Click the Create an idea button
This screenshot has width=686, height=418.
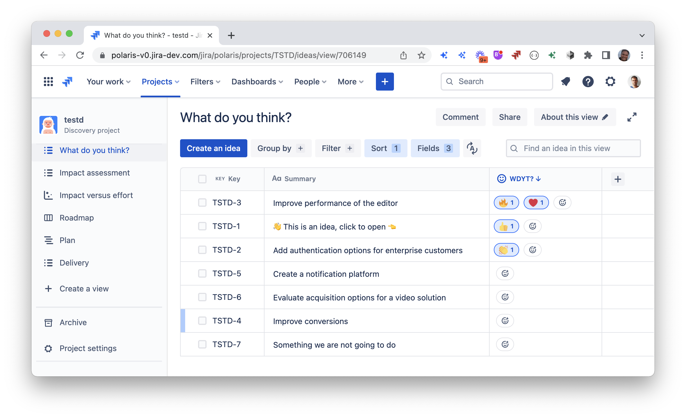coord(214,148)
